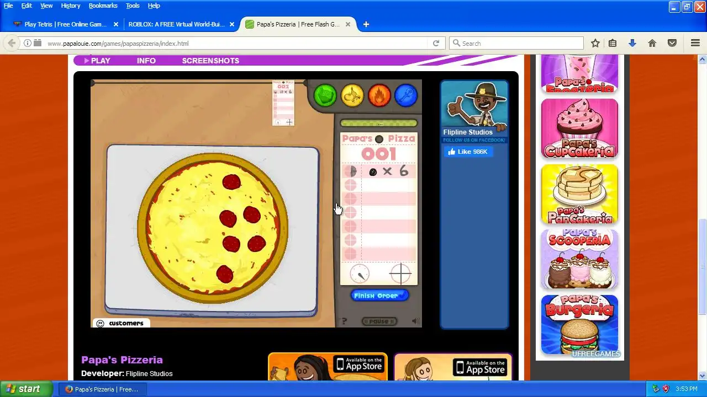707x397 pixels.
Task: Go back to previous page
Action: (12, 43)
